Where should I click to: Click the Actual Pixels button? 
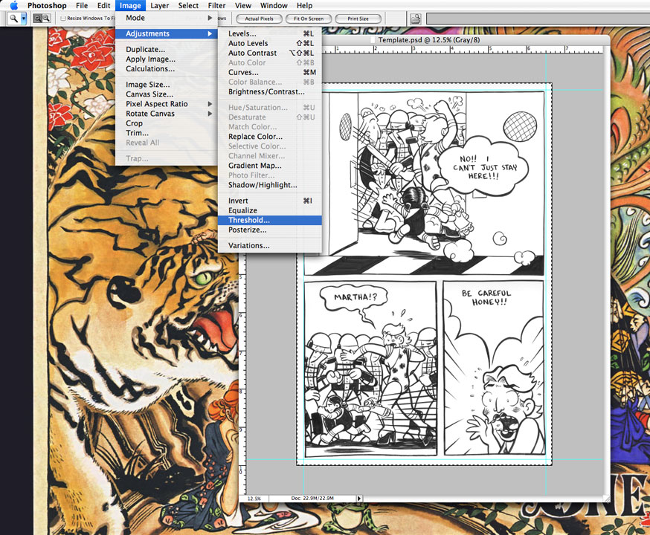[259, 19]
